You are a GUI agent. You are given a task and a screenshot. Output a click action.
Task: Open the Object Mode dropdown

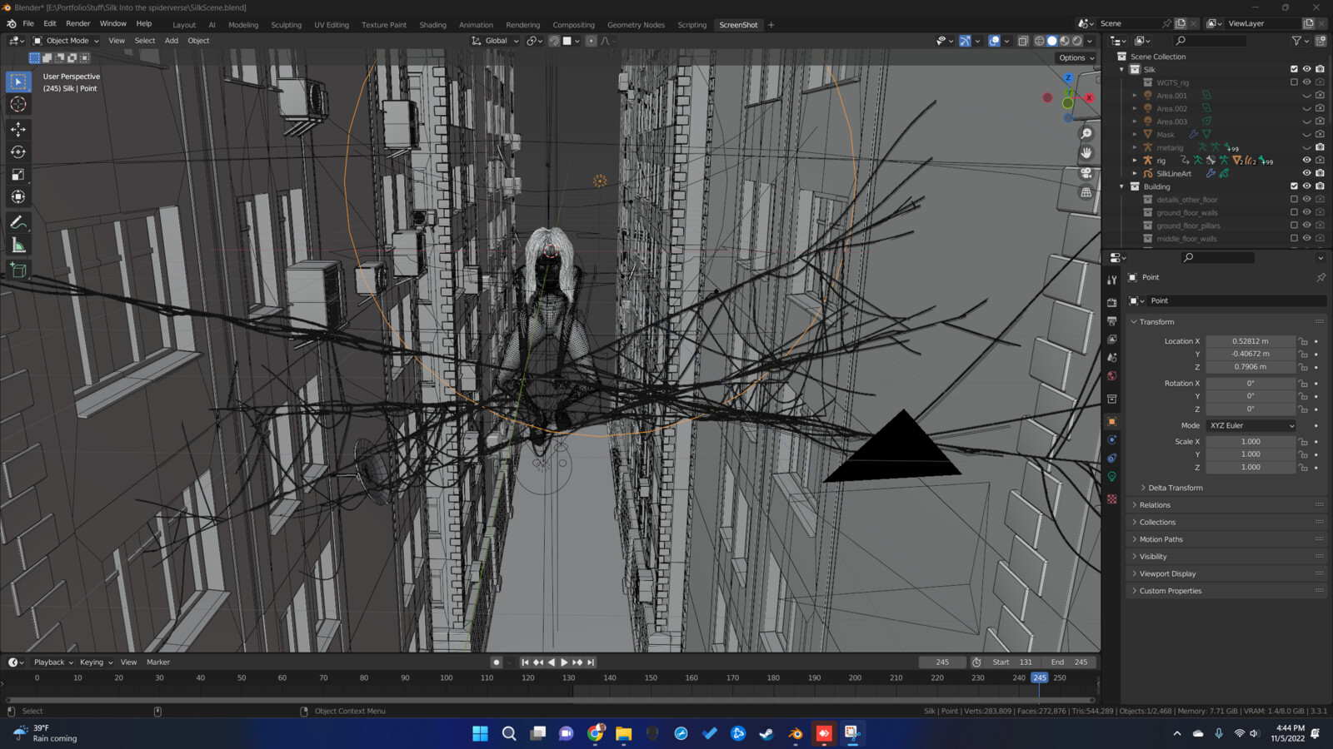67,40
